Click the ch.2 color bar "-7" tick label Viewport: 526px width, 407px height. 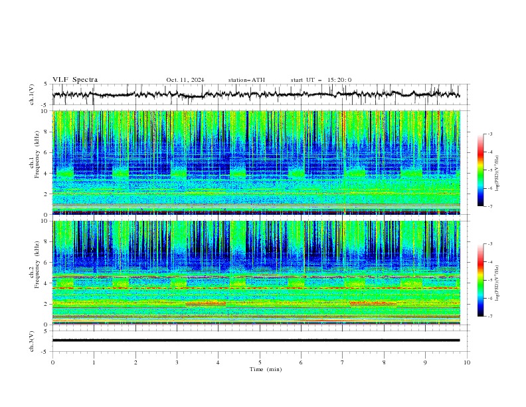click(x=490, y=316)
